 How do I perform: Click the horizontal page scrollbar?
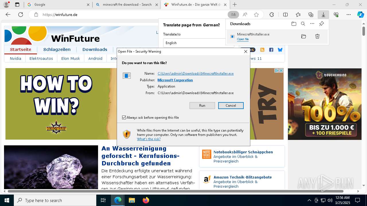coord(175,191)
